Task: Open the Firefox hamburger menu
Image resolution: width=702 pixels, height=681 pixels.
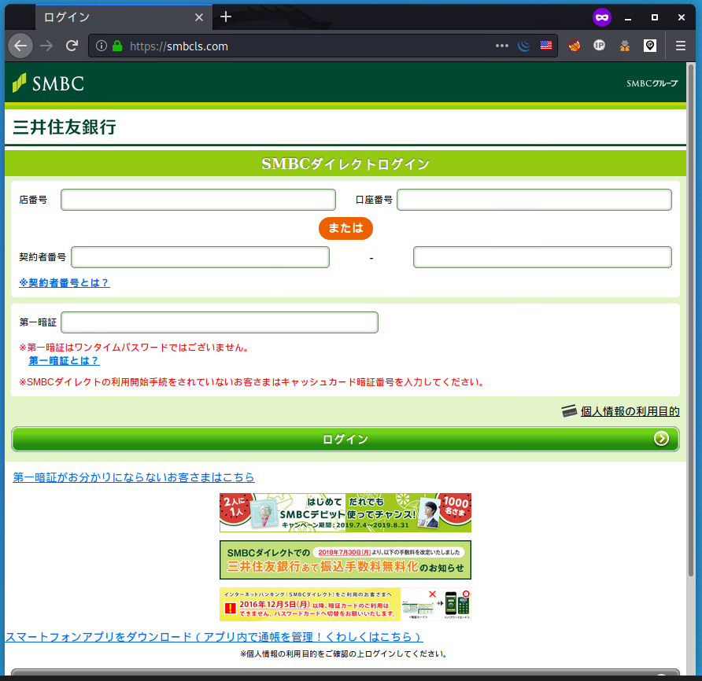Action: [681, 46]
